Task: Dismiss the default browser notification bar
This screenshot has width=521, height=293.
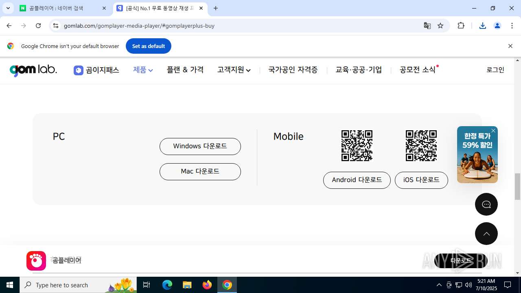Action: (x=510, y=46)
